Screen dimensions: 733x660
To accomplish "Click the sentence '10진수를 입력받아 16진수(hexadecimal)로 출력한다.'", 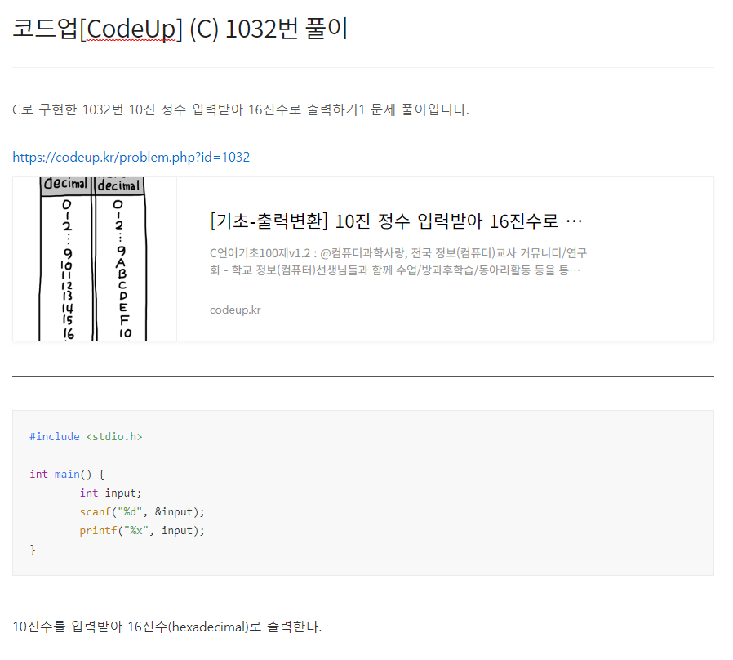I will [167, 627].
